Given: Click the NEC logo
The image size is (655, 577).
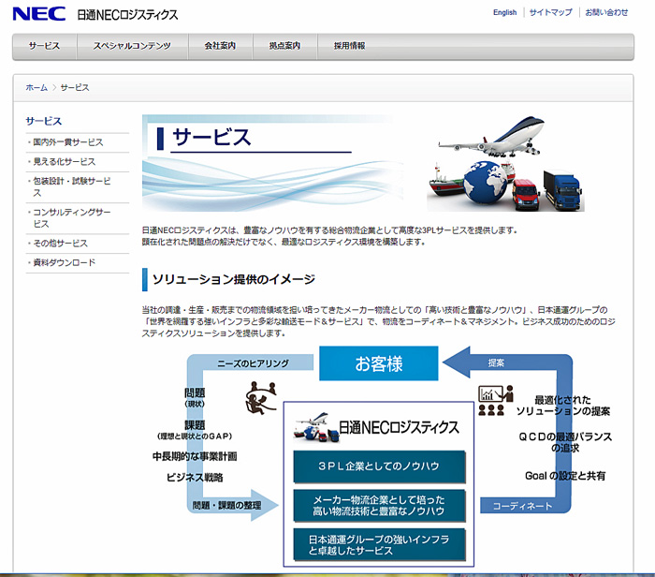Looking at the screenshot, I should [x=39, y=14].
